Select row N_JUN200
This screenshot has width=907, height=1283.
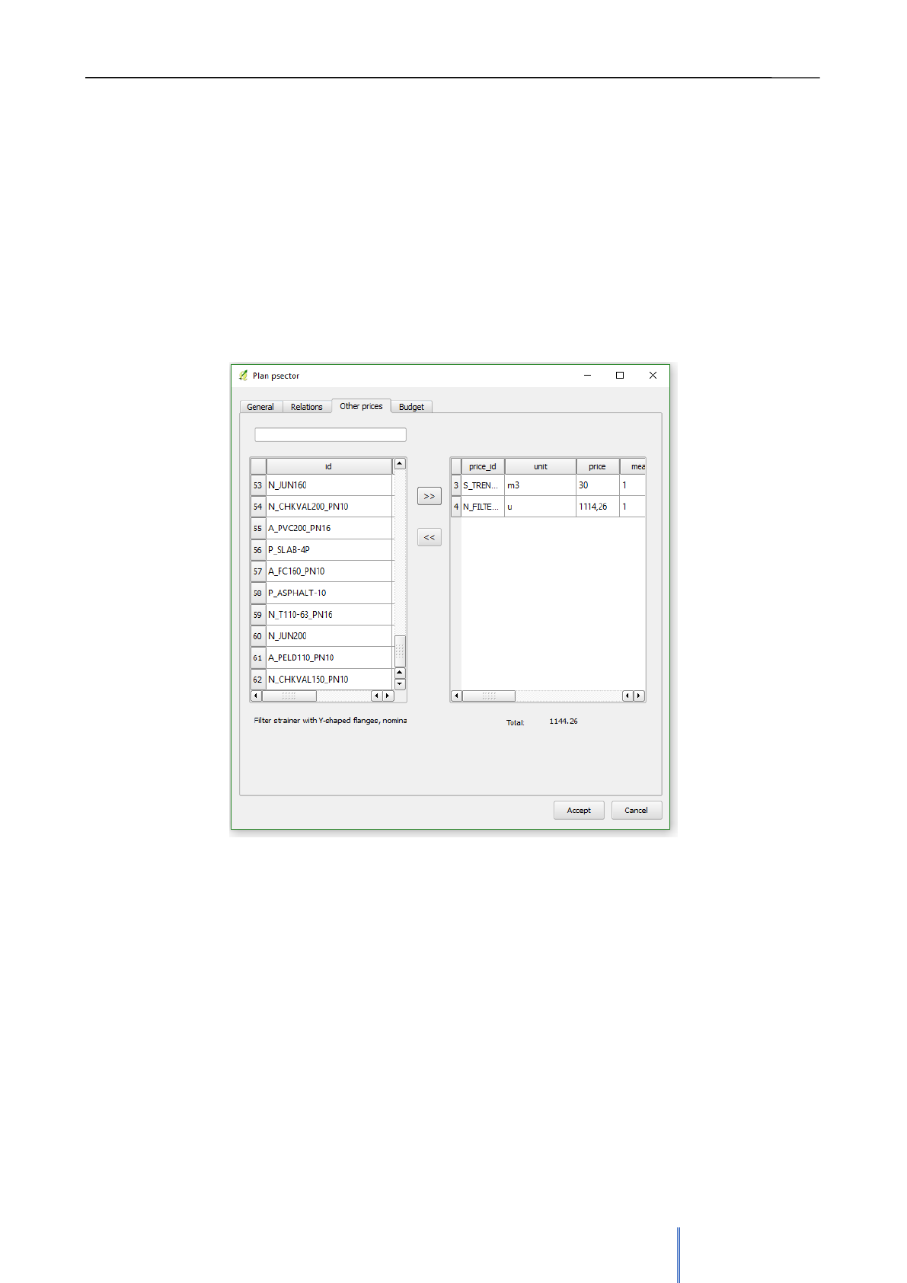pos(329,636)
